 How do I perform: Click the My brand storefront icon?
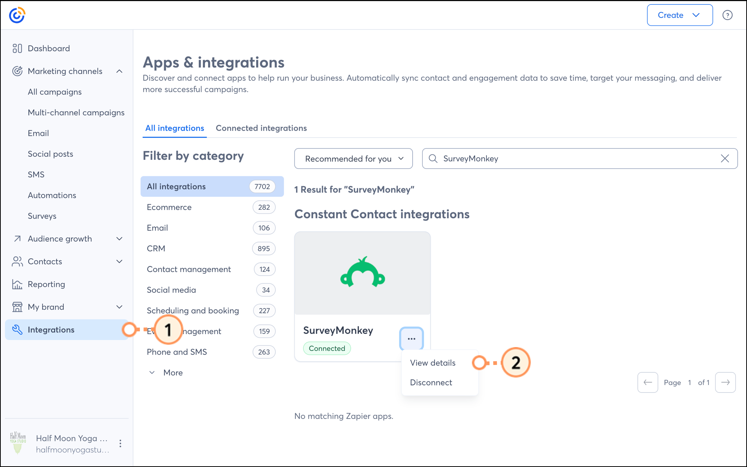[x=17, y=307]
